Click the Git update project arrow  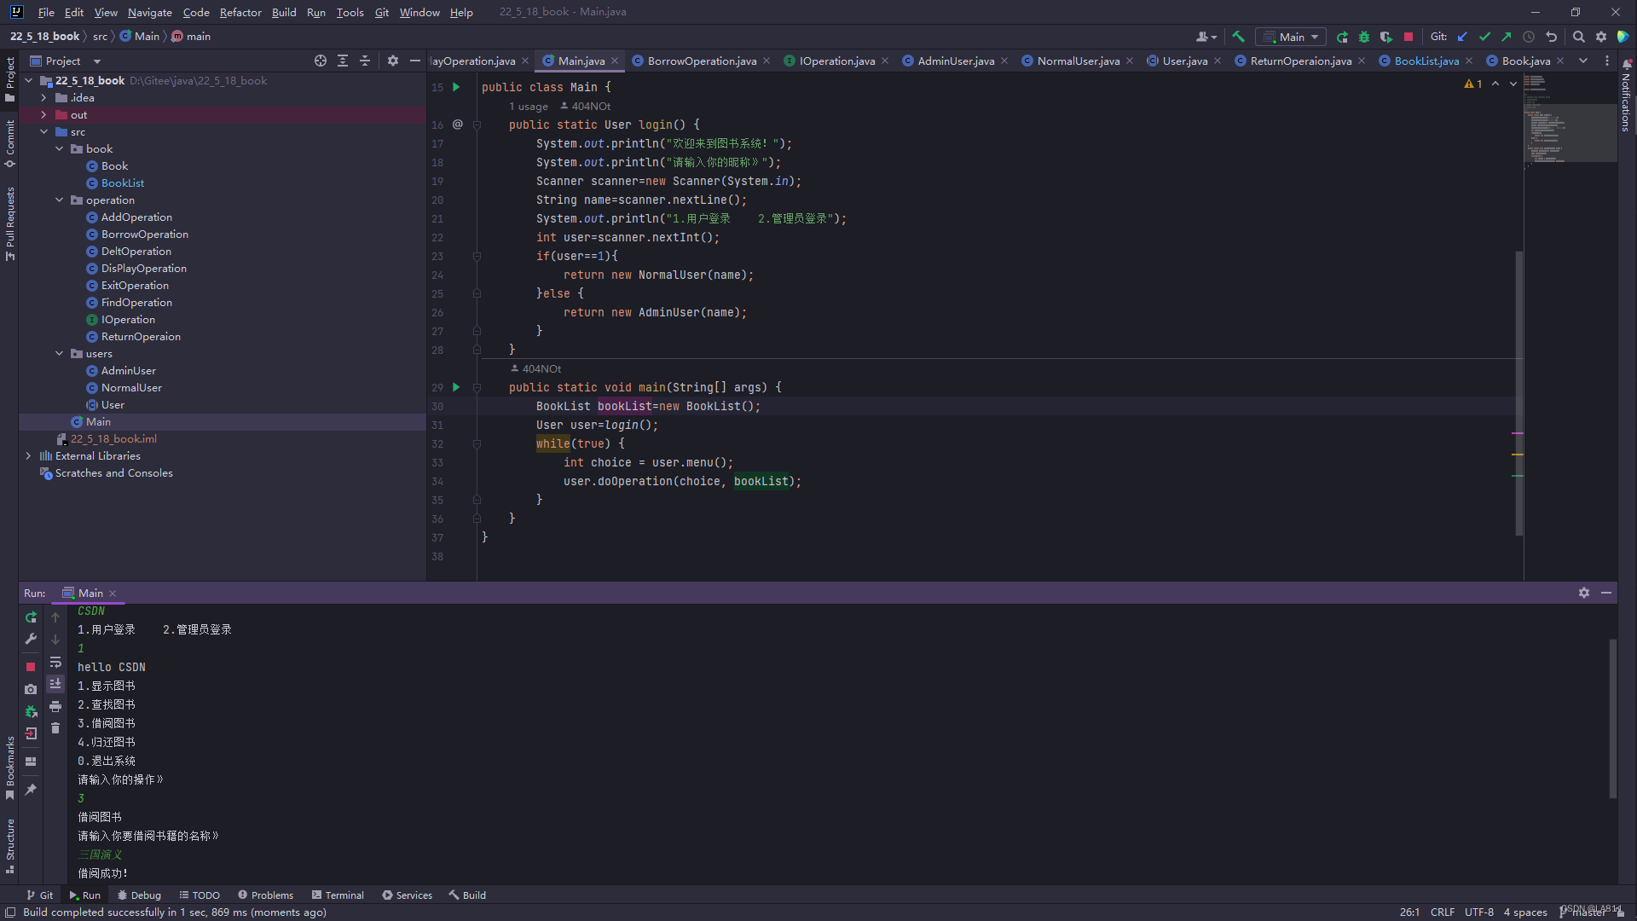pos(1462,37)
